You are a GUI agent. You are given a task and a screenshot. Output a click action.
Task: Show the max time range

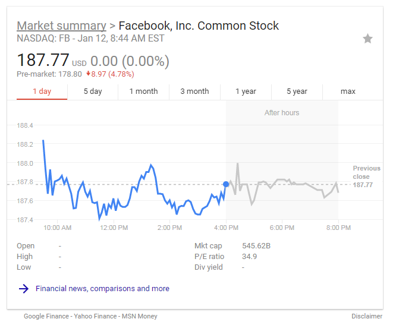[348, 91]
